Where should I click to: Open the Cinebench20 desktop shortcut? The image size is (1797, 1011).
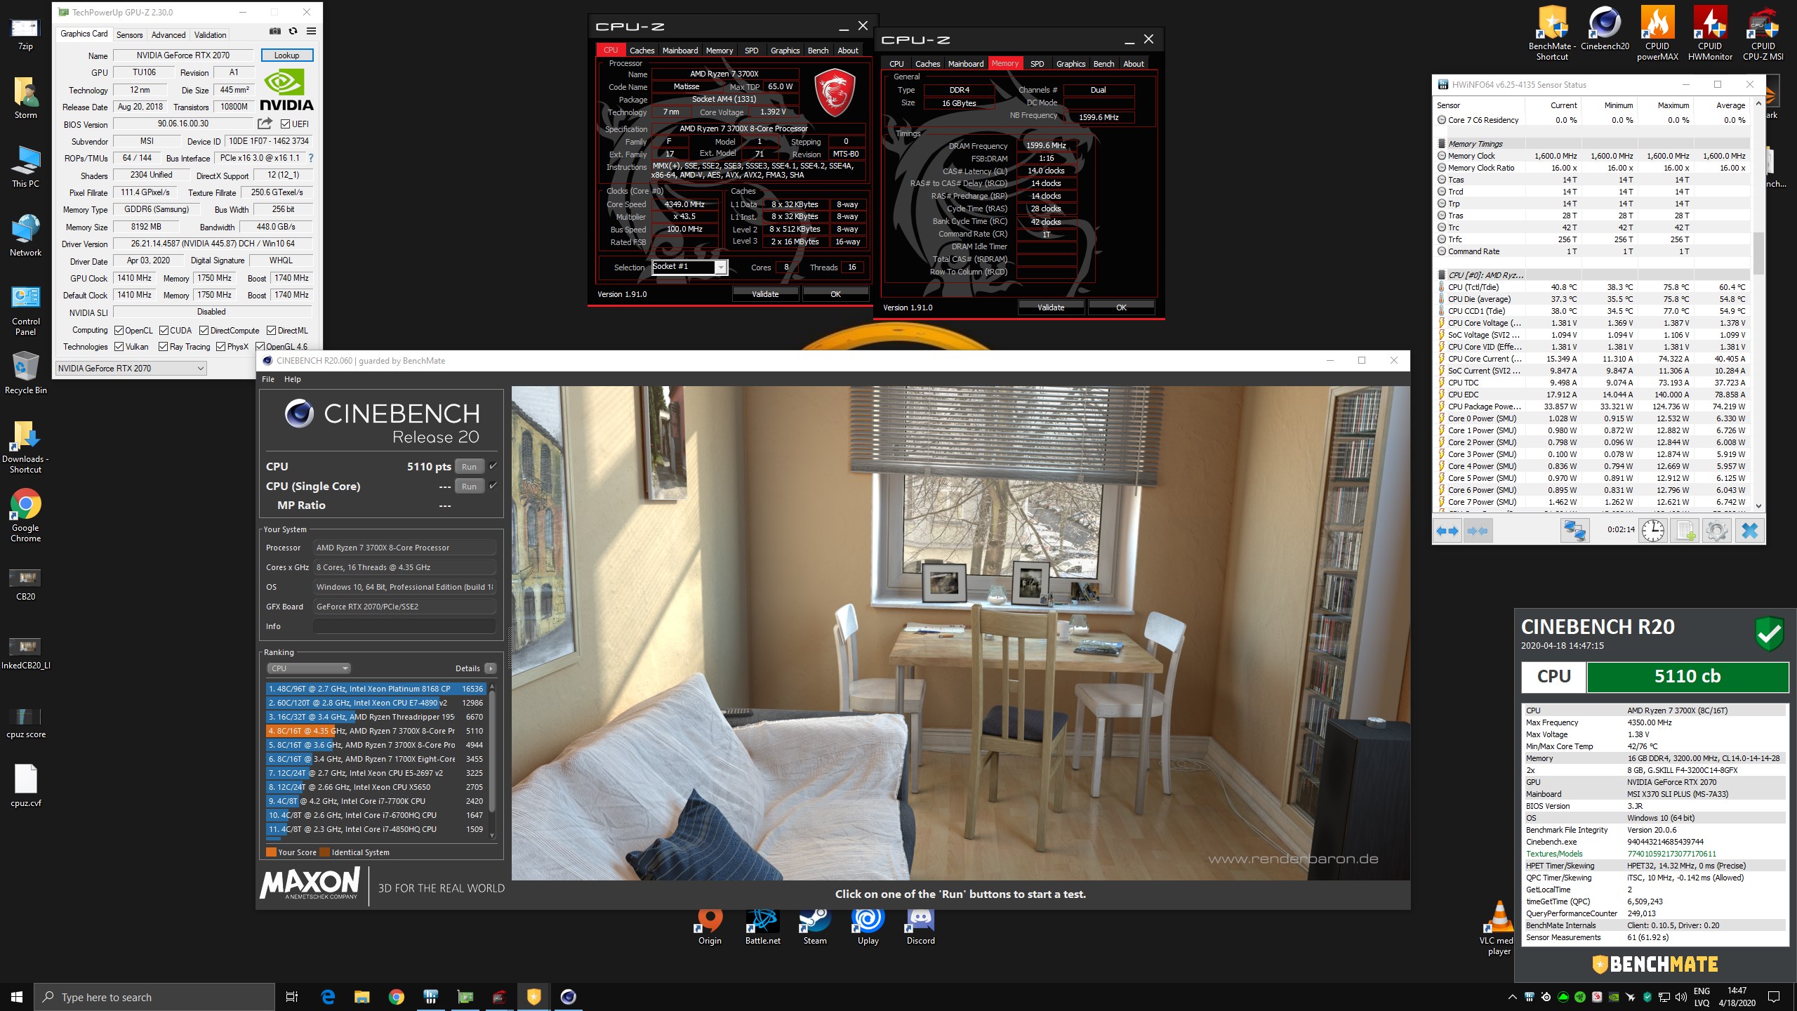click(x=1605, y=29)
